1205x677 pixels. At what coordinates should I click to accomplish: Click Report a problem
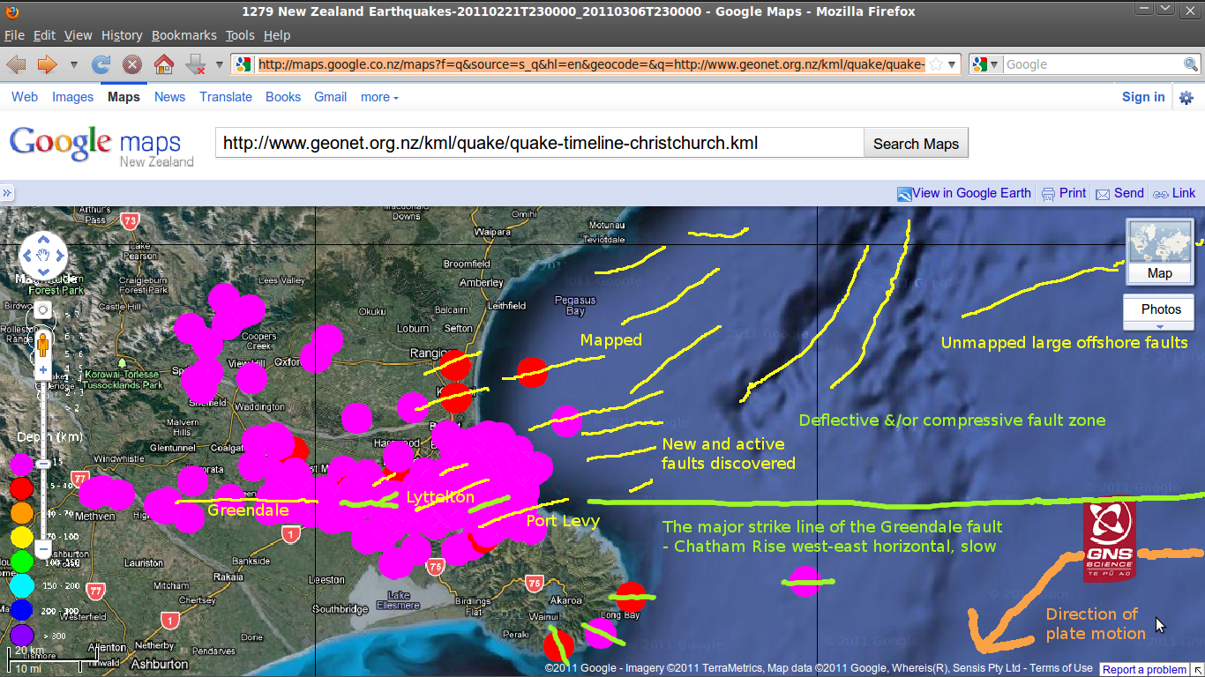1144,670
